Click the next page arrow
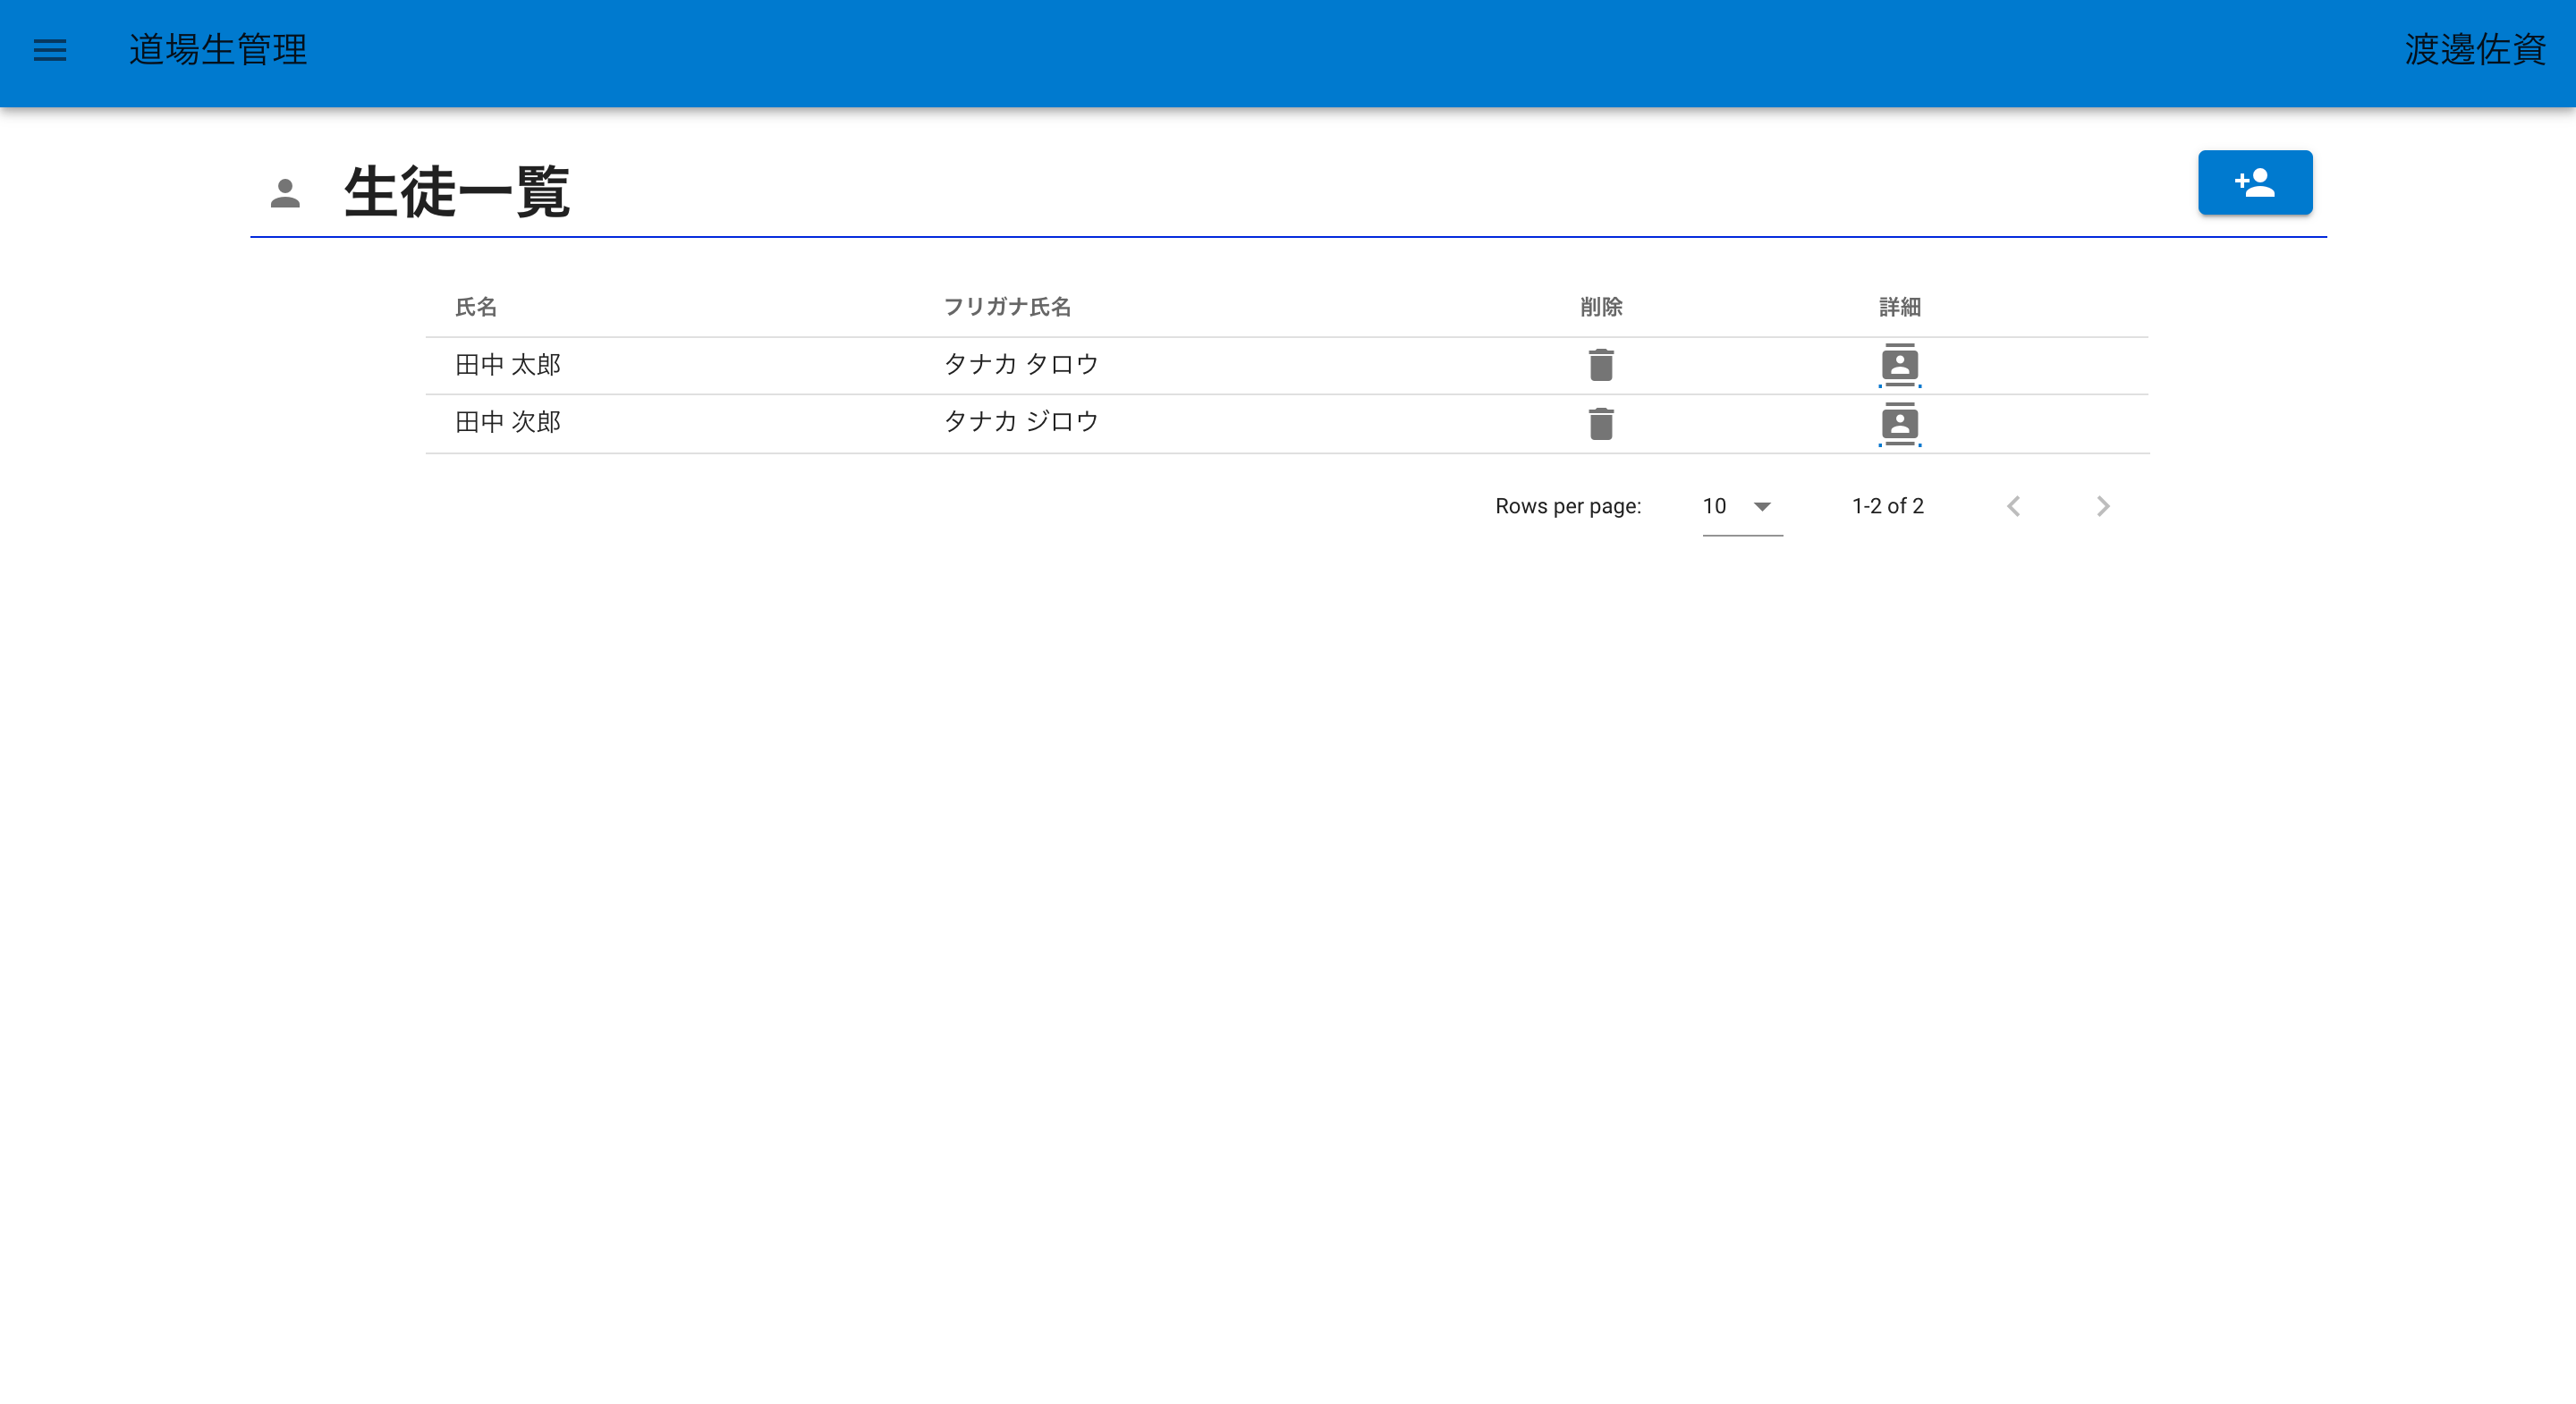 coord(2104,506)
